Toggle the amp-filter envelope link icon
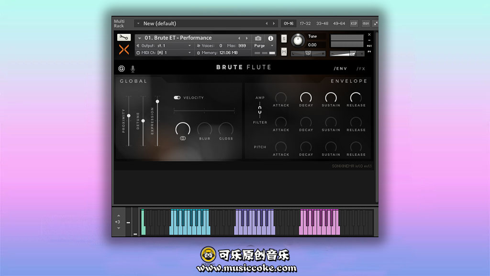490x276 pixels. (260, 110)
